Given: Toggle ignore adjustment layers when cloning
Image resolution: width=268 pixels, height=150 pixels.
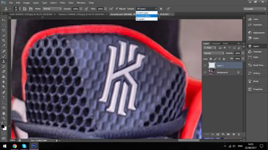Looking at the screenshot, I should 161,9.
